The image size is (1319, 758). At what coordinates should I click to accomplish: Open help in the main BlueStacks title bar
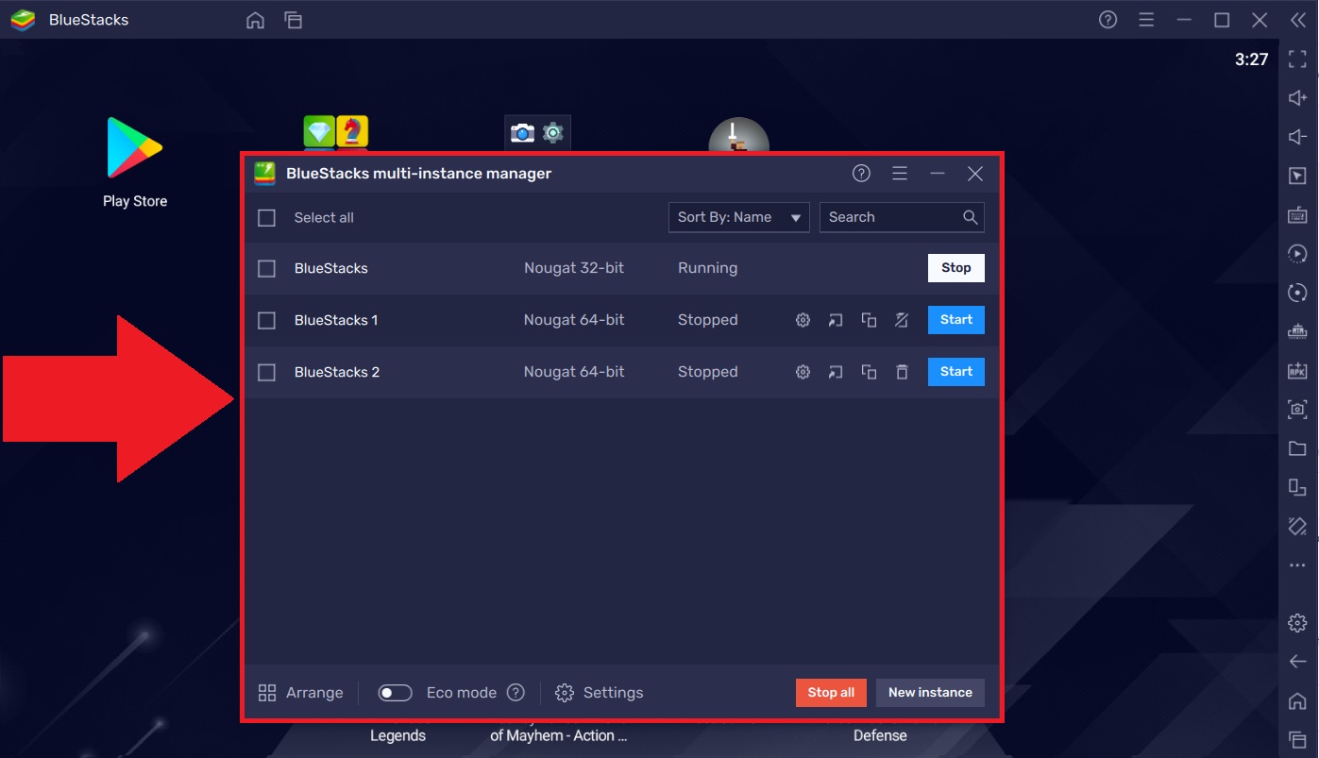tap(1108, 20)
